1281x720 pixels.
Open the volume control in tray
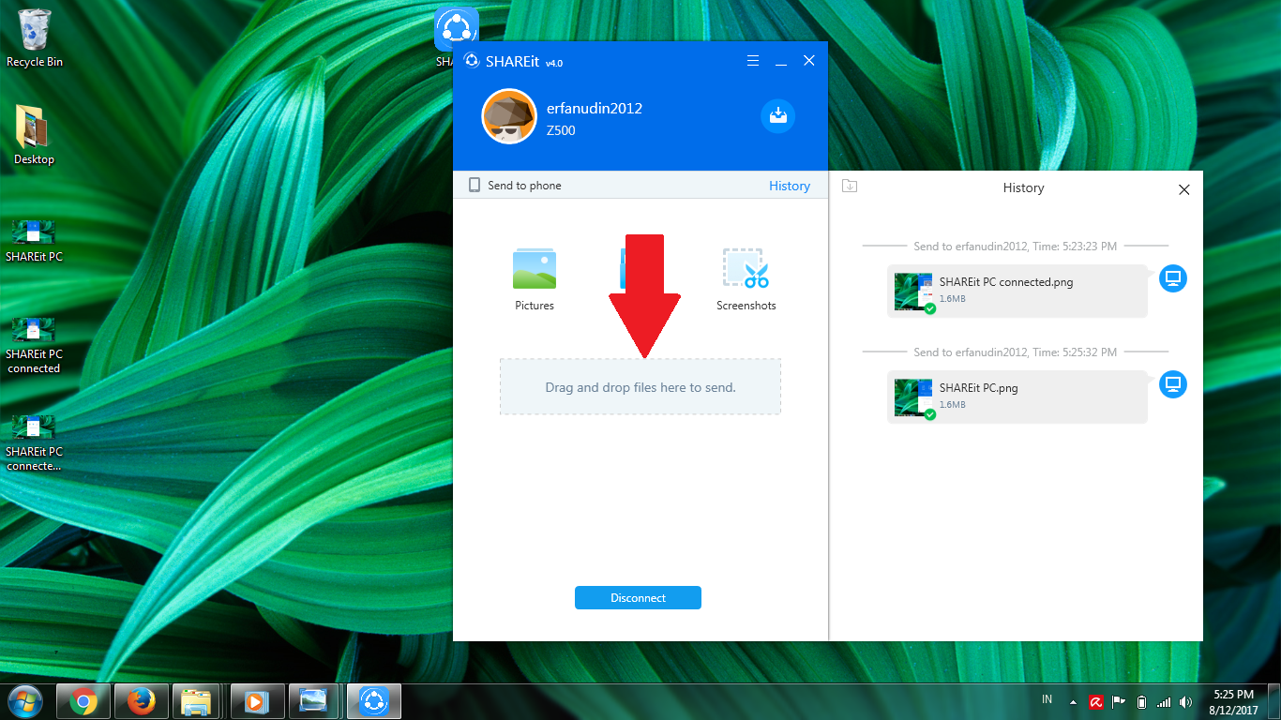coord(1186,702)
